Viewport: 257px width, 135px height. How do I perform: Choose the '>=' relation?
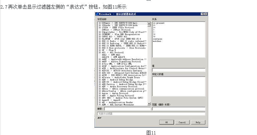click(x=154, y=34)
